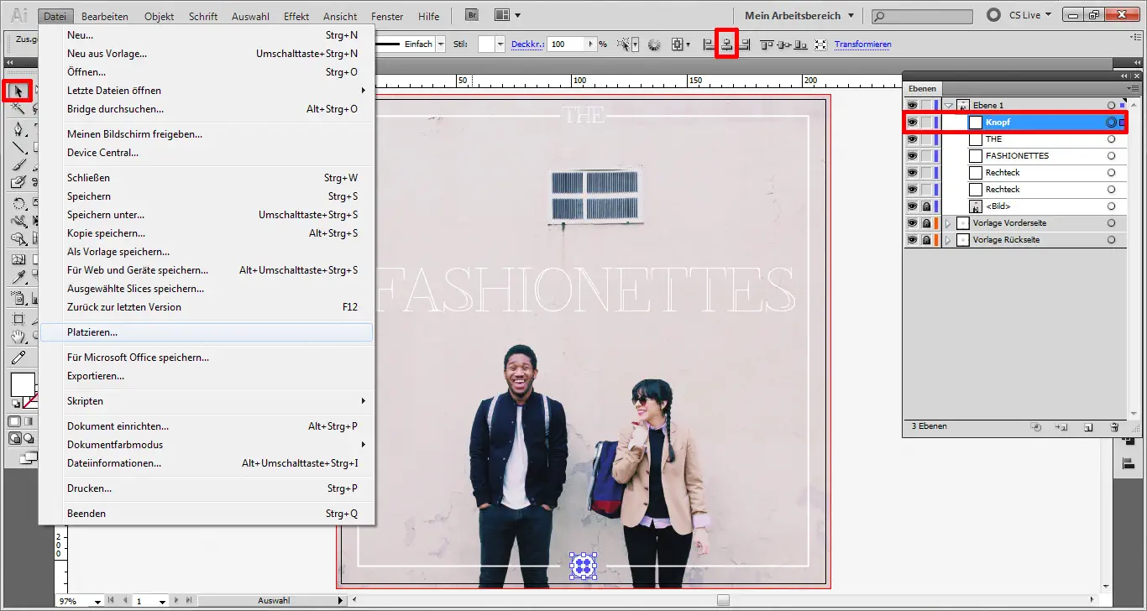Screen dimensions: 1147x611
Task: Collapse the Ebene 1 layer group
Action: (x=949, y=106)
